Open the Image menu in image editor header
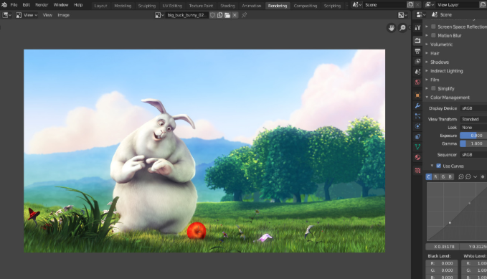The height and width of the screenshot is (279, 487). coord(63,15)
